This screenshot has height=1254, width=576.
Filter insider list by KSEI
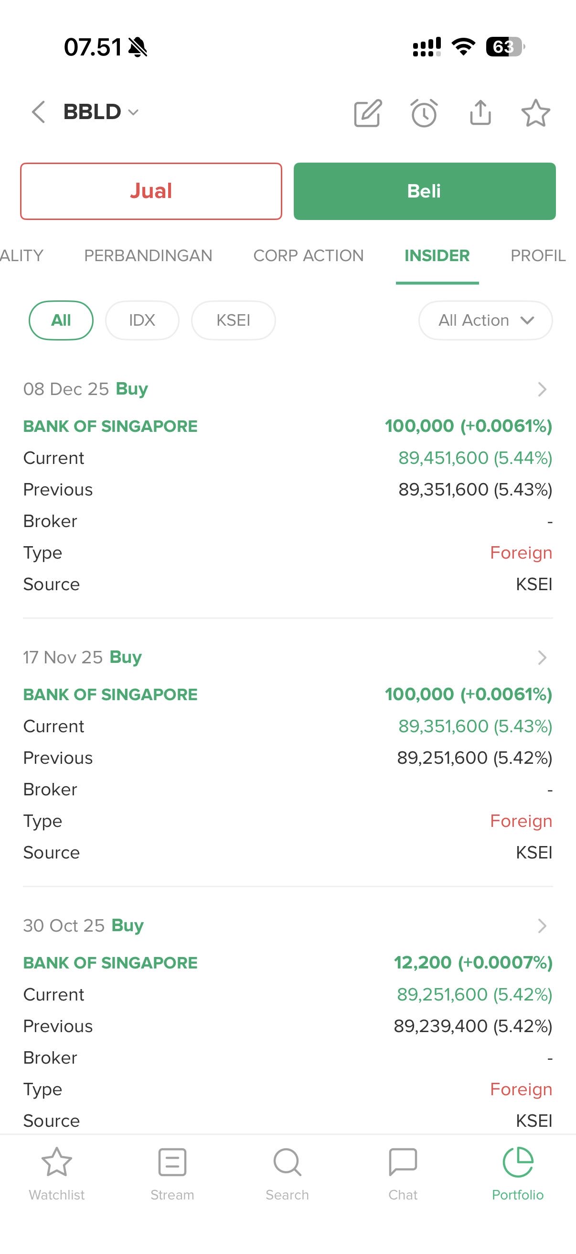[234, 320]
